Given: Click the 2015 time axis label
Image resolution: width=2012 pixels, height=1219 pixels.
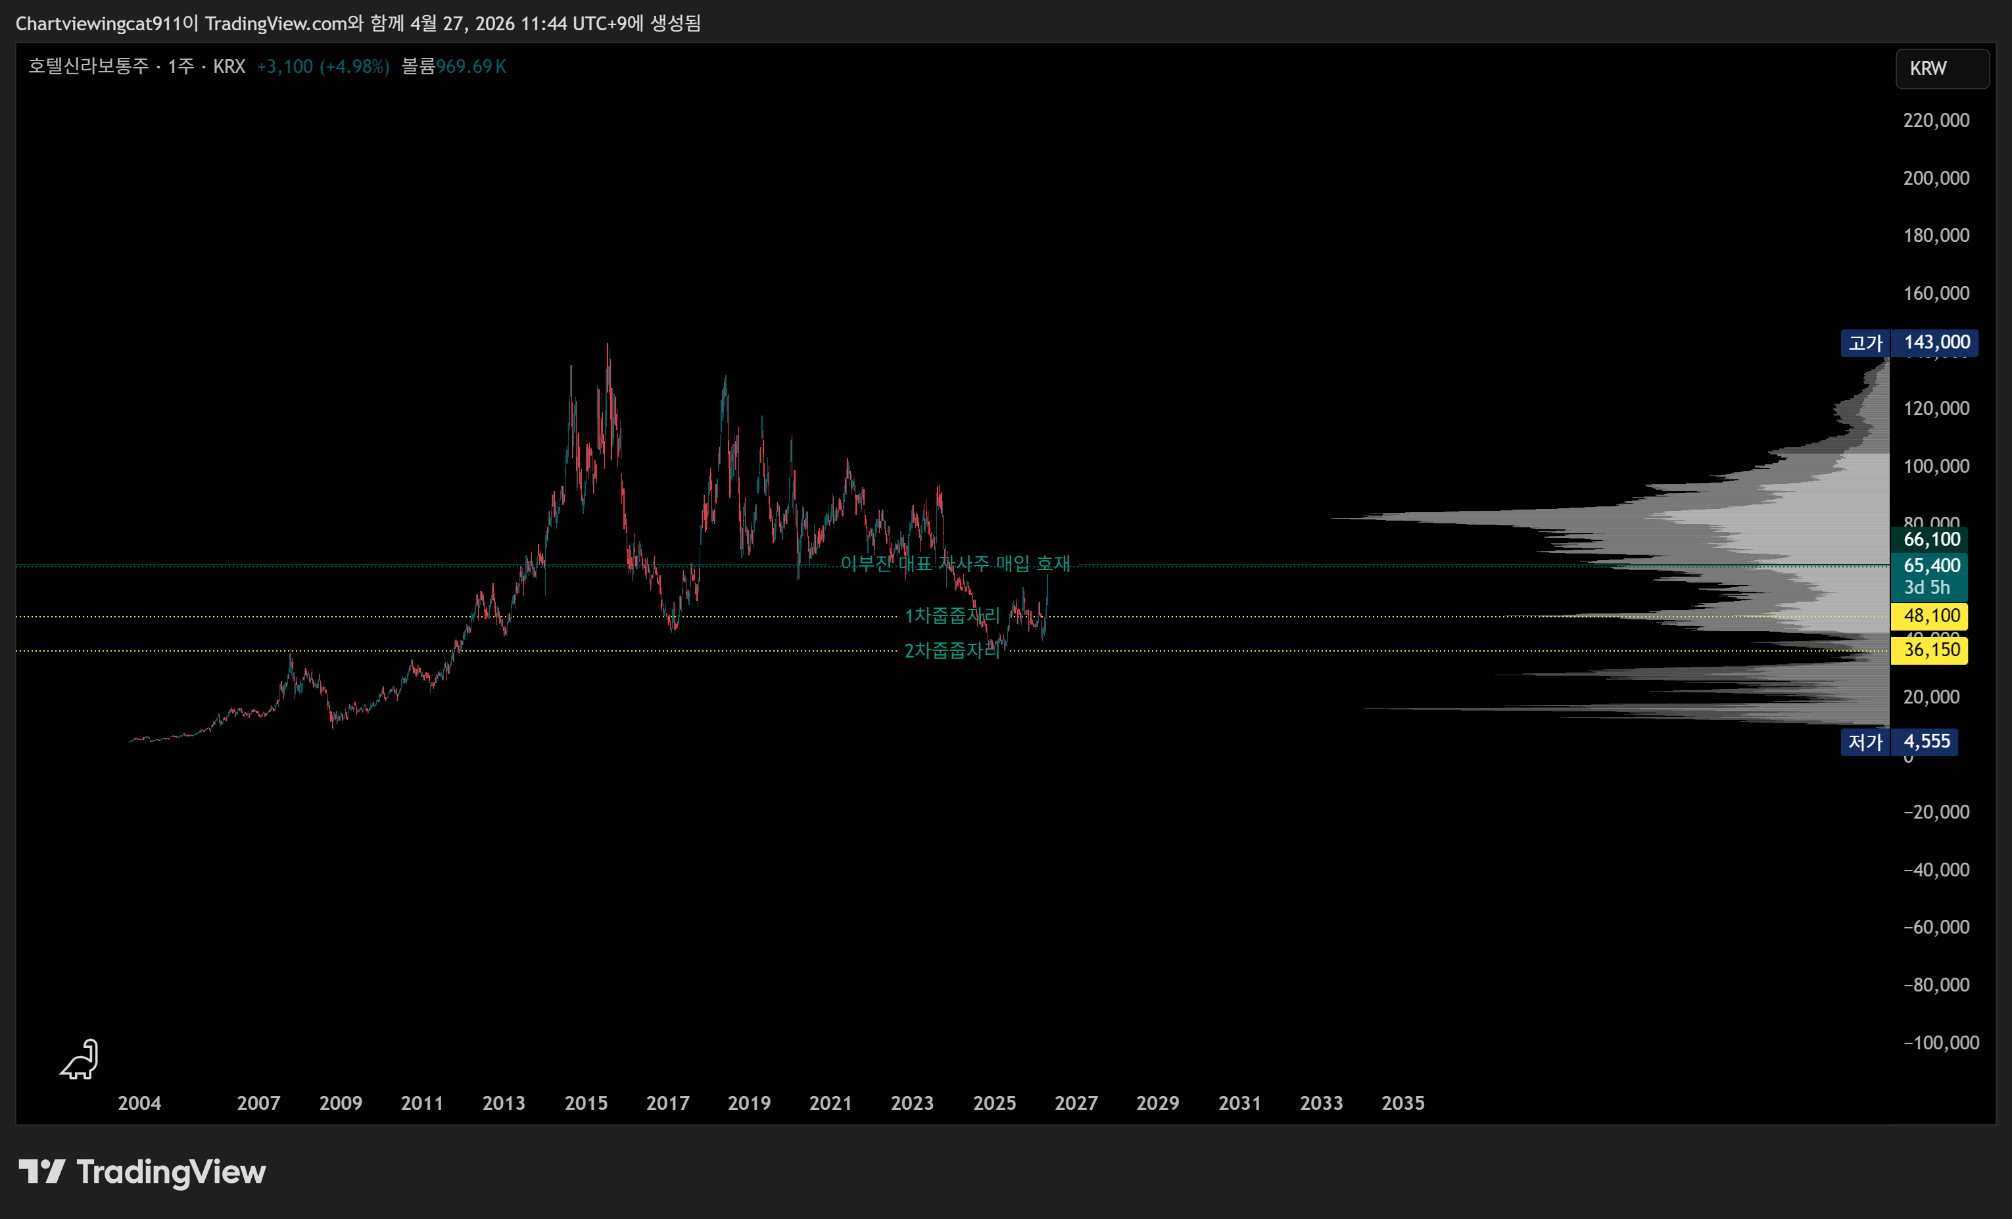Looking at the screenshot, I should (585, 1103).
